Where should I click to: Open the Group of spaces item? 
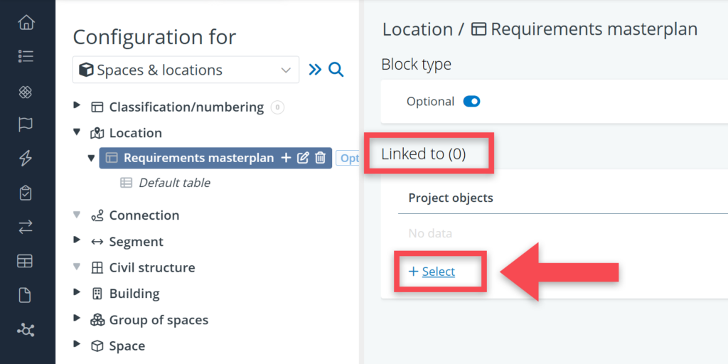click(x=159, y=320)
